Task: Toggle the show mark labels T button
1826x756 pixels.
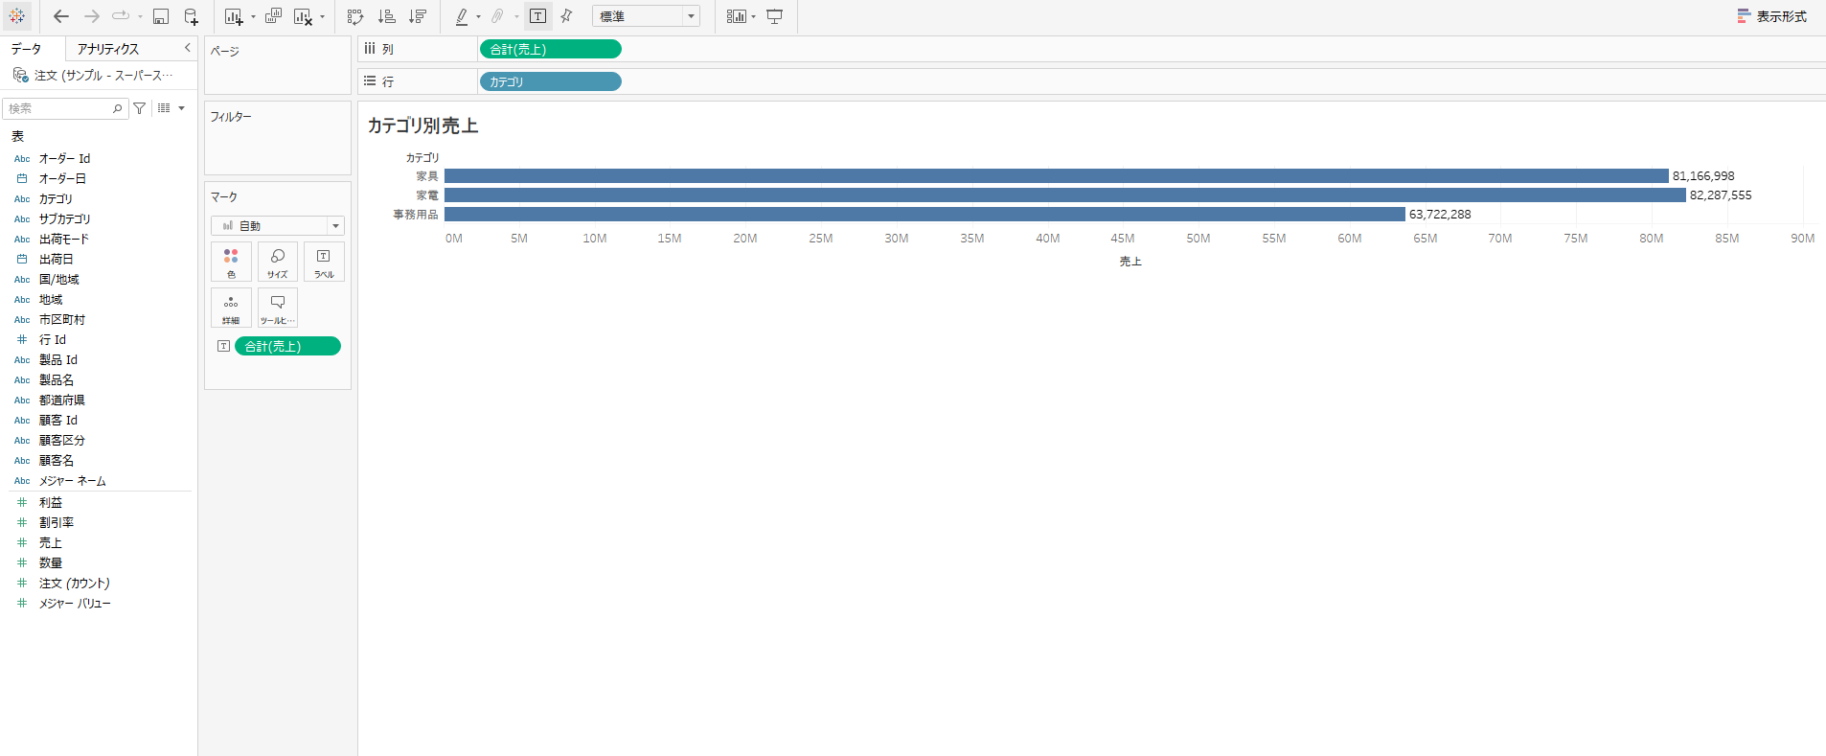Action: point(538,16)
